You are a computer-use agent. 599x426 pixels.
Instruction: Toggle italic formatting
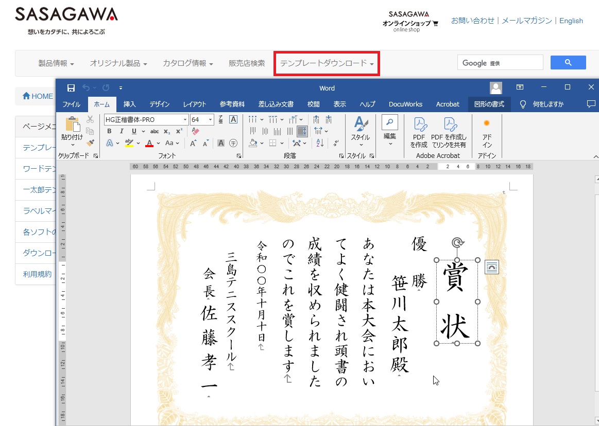pyautogui.click(x=122, y=131)
